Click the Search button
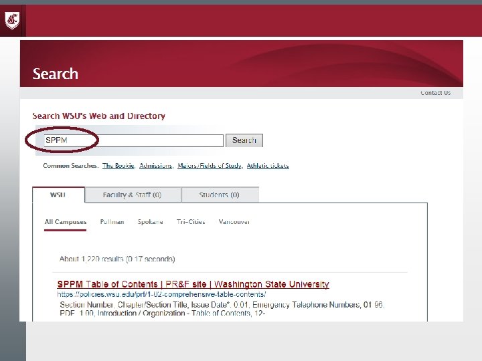482x361 pixels. [x=244, y=140]
